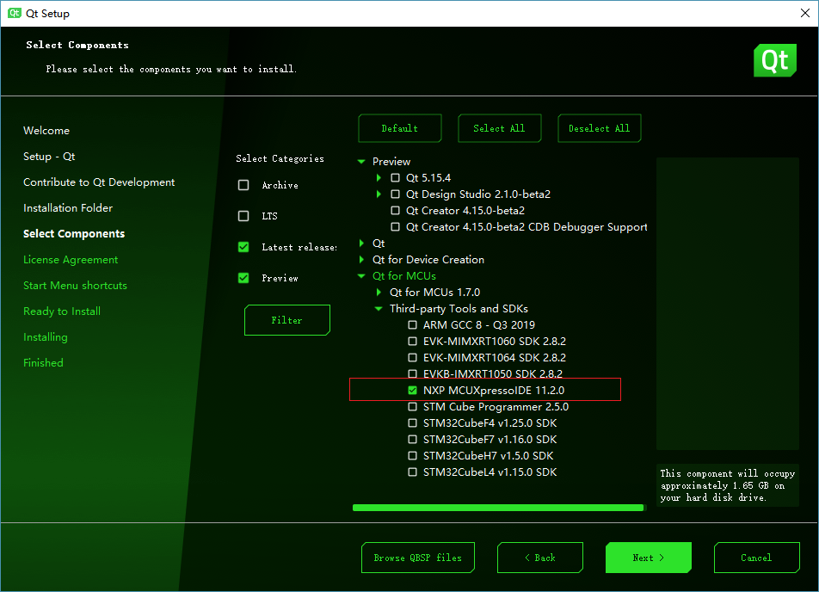Expand the Qt Design Studio node

379,194
